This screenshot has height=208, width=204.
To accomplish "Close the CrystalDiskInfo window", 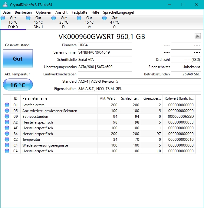I will tap(197, 5).
